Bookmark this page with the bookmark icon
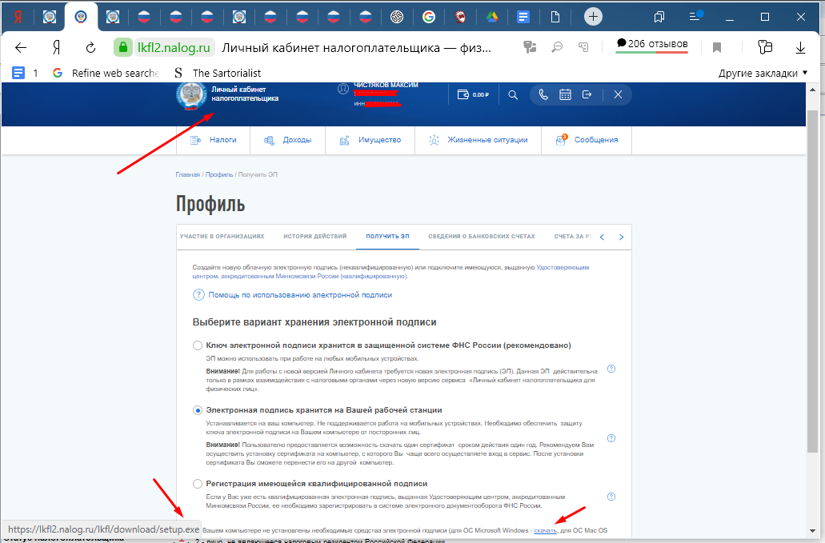The width and height of the screenshot is (825, 543). click(x=717, y=48)
